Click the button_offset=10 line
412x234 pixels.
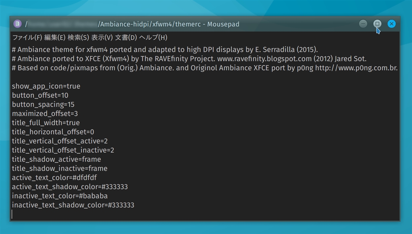click(x=40, y=95)
